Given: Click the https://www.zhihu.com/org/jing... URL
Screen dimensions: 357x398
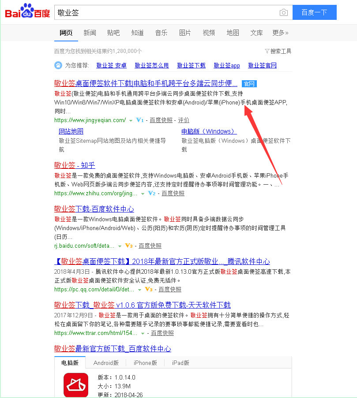Looking at the screenshot, I should [x=96, y=193].
